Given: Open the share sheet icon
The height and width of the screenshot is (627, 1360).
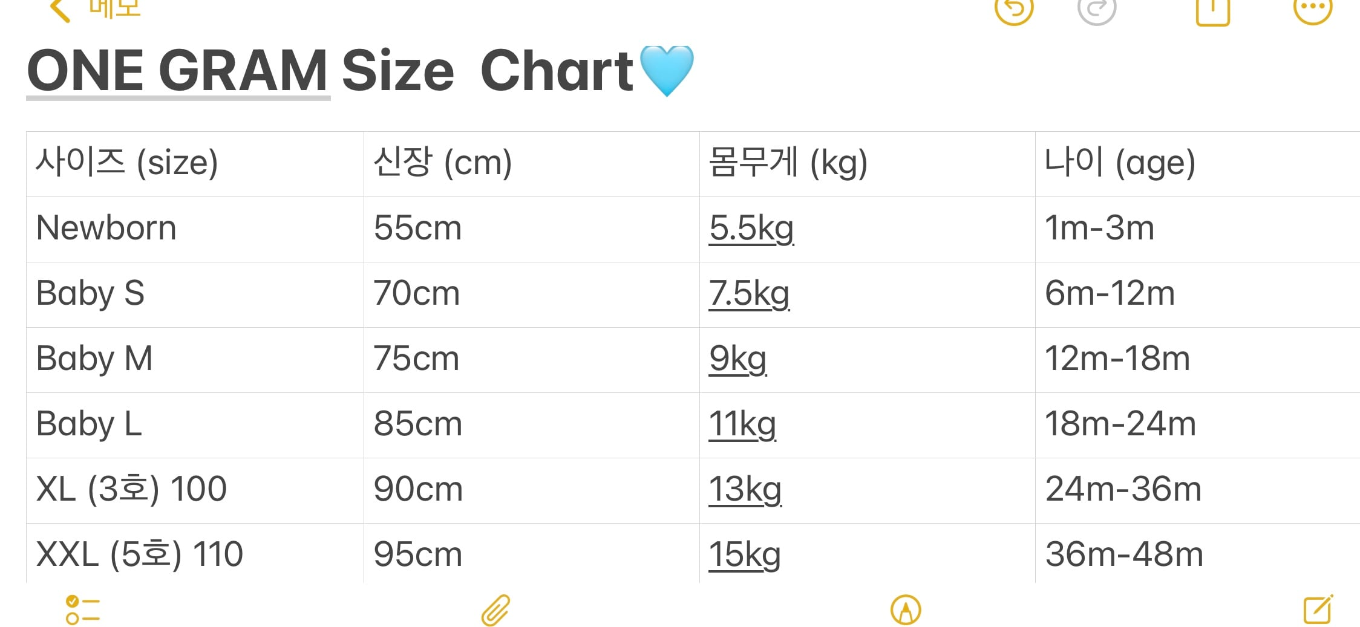Looking at the screenshot, I should coord(1212,10).
